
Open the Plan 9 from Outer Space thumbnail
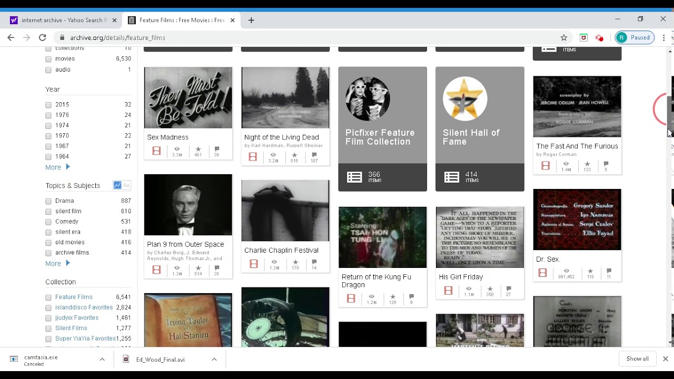[x=188, y=205]
